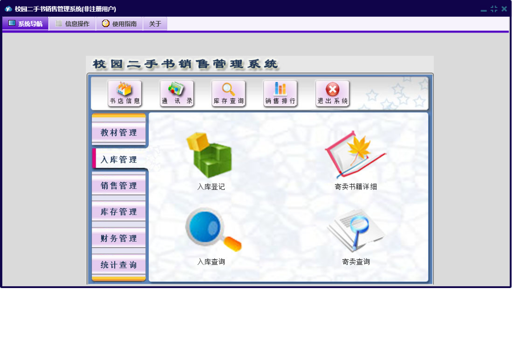Select the 教材管理 sidebar button
The image size is (512, 337).
click(x=118, y=132)
